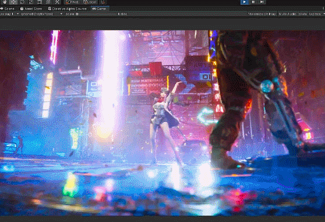Select the Transform tool

[48, 2]
